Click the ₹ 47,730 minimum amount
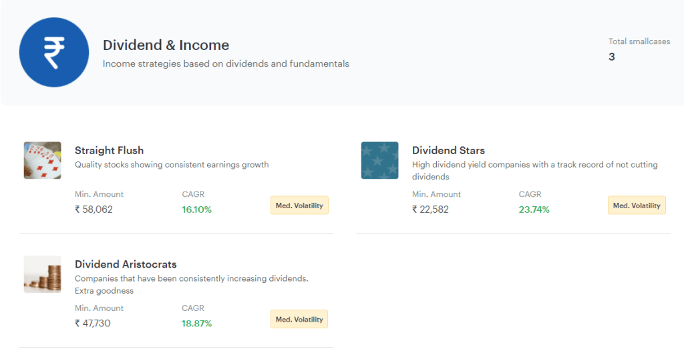The height and width of the screenshot is (351, 684). coord(92,323)
